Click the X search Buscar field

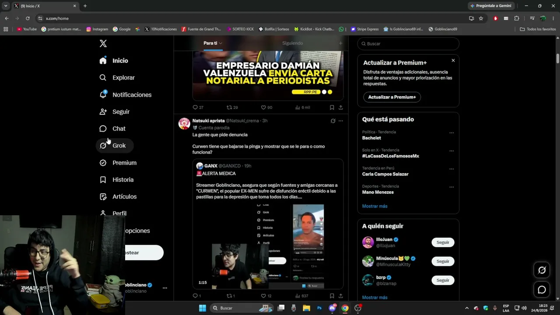408,44
